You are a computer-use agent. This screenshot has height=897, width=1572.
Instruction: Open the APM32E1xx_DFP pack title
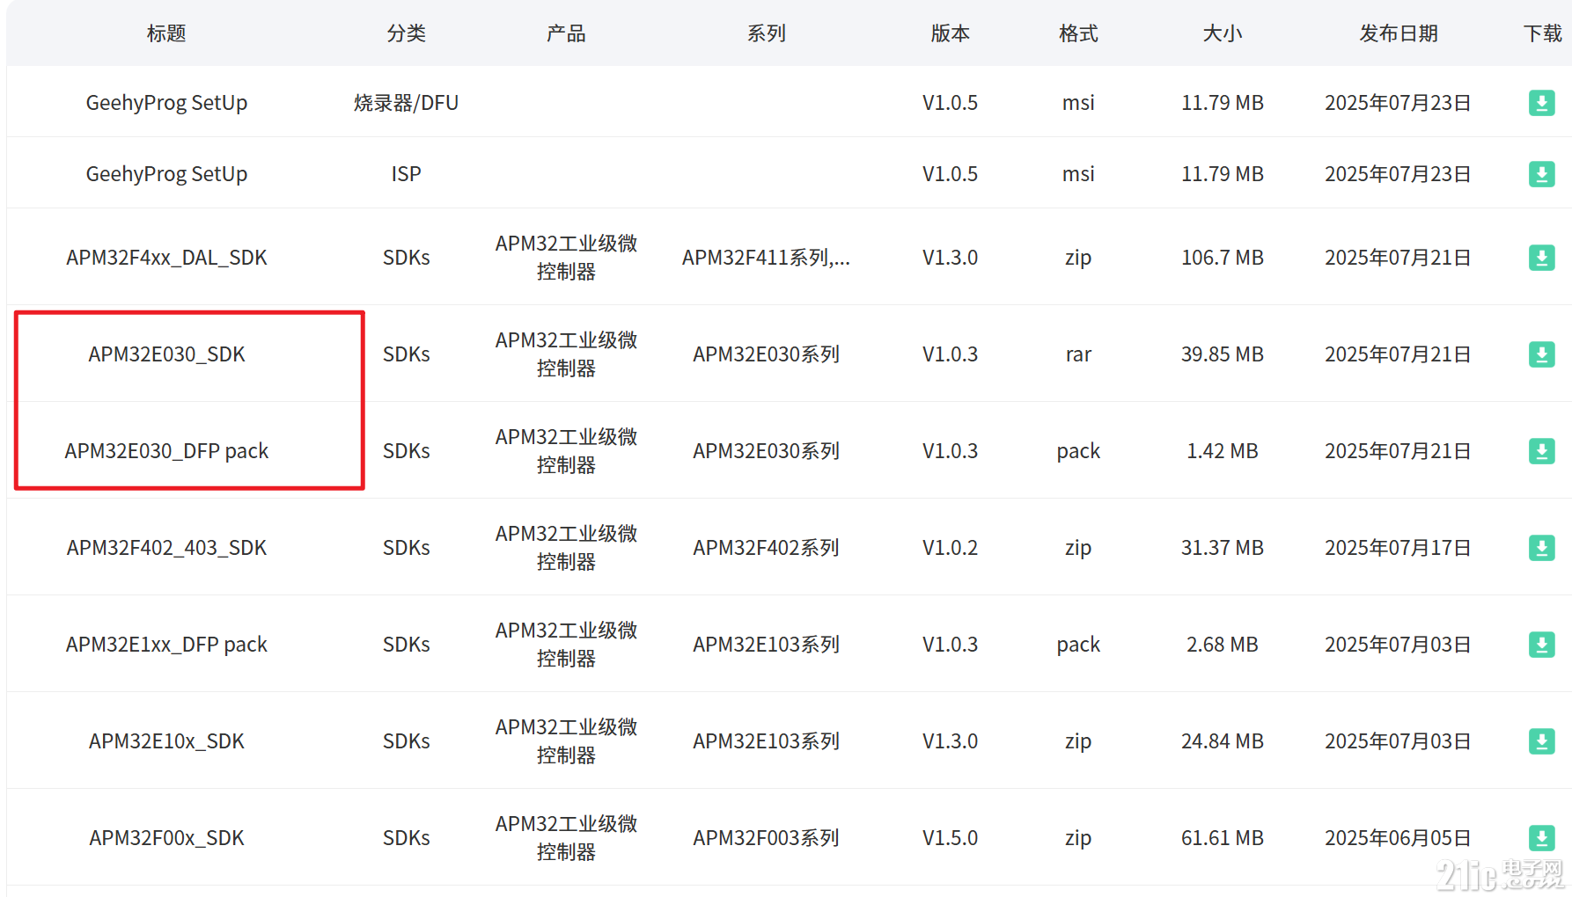pos(166,645)
